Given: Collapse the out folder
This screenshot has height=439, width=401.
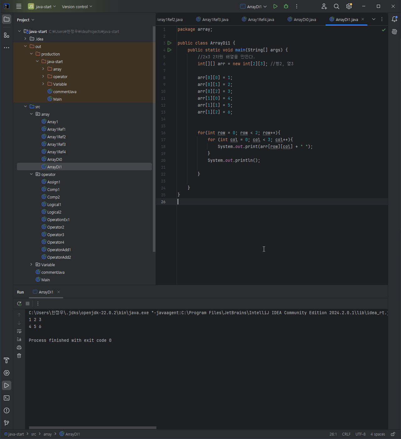Looking at the screenshot, I should click(x=25, y=46).
